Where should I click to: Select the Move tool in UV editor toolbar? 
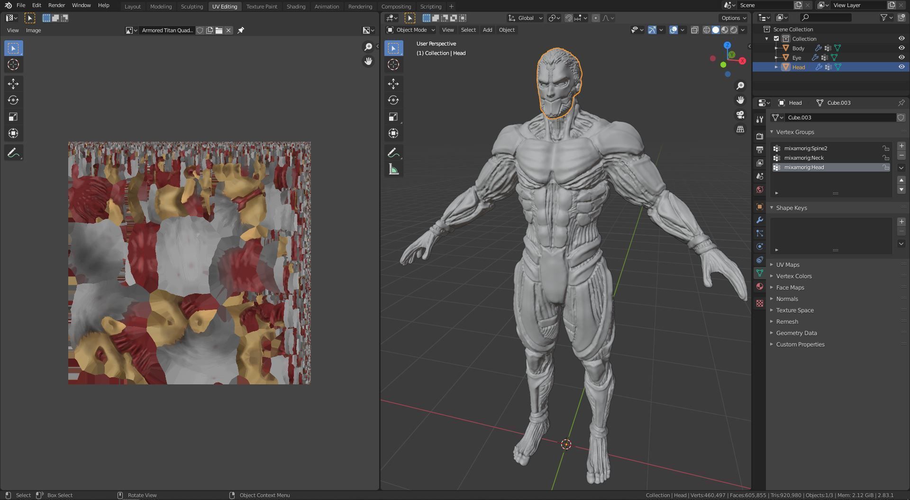click(x=13, y=84)
